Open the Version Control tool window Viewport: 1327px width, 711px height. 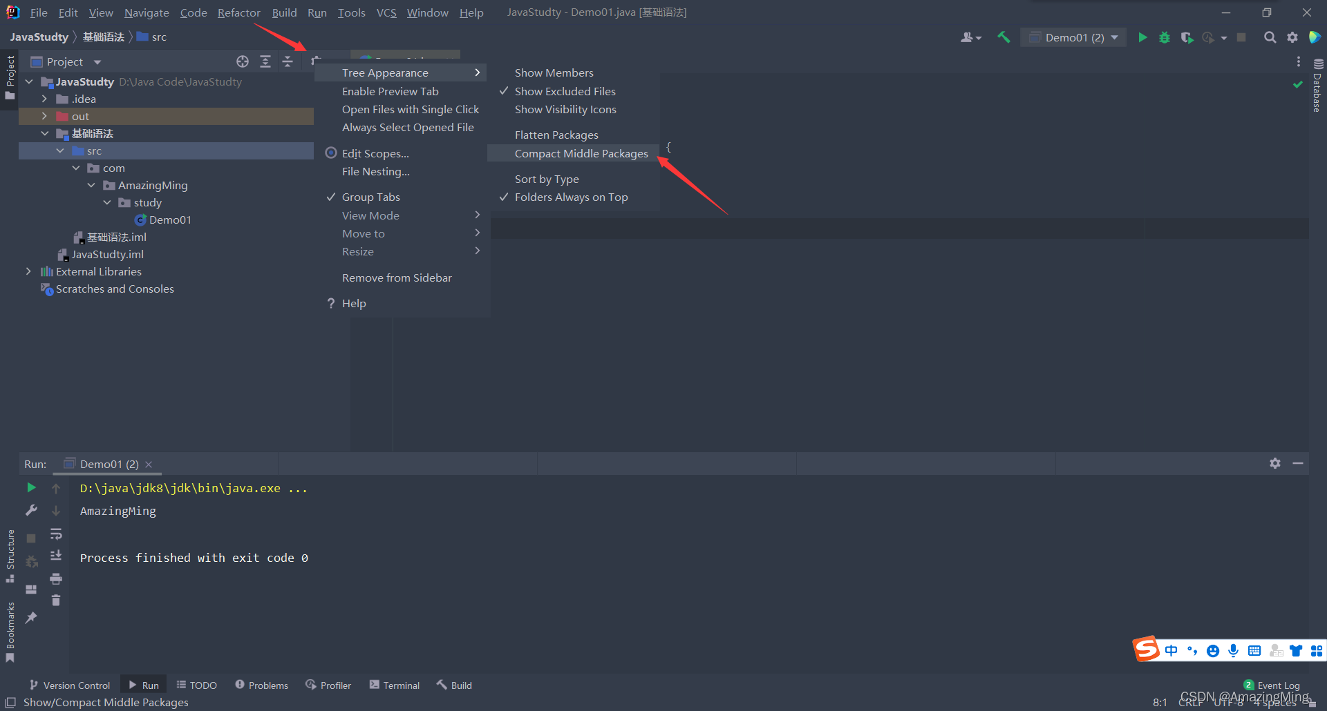click(x=70, y=685)
